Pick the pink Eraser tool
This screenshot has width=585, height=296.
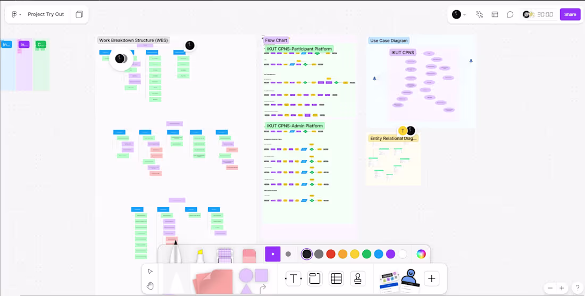[x=249, y=256]
